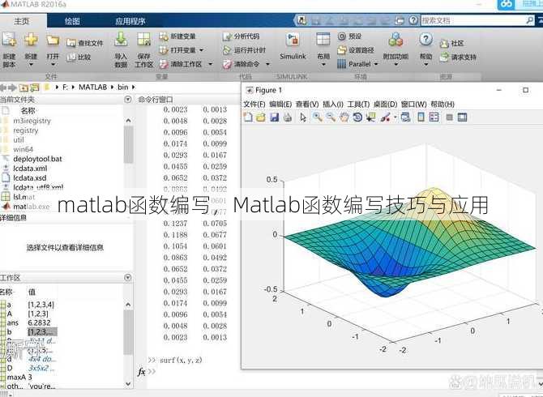Open 工作区 panel actions menu
Viewport: 543px width, 397px height.
[x=128, y=278]
